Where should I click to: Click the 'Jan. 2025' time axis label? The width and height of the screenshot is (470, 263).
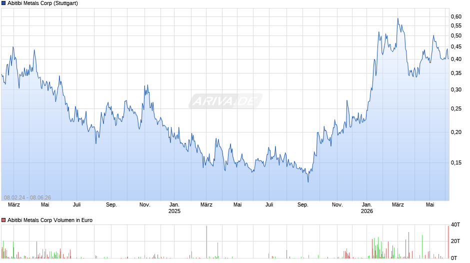click(174, 208)
